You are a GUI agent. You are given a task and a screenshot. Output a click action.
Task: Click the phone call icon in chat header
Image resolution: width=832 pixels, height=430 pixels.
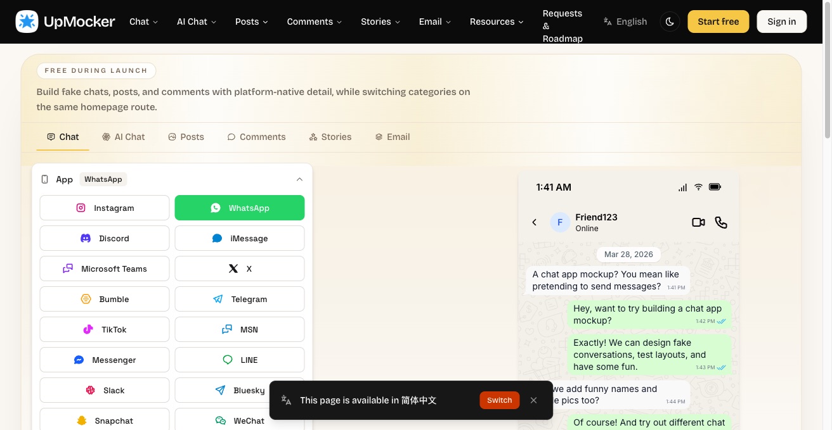pyautogui.click(x=721, y=222)
